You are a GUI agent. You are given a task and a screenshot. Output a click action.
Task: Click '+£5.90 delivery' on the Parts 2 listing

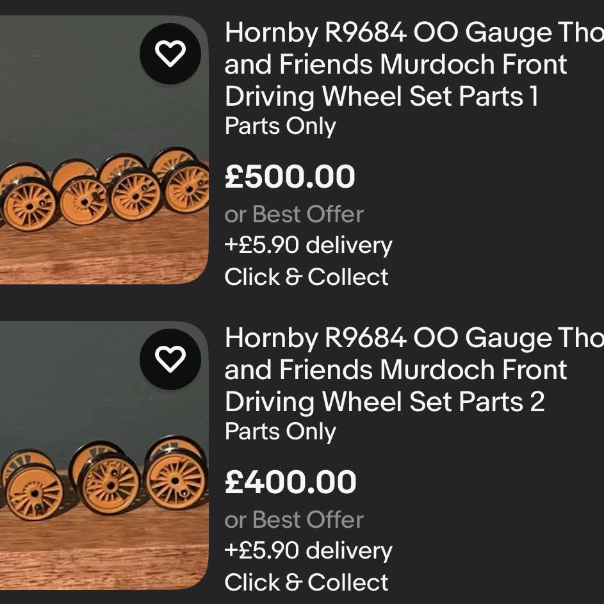click(308, 551)
